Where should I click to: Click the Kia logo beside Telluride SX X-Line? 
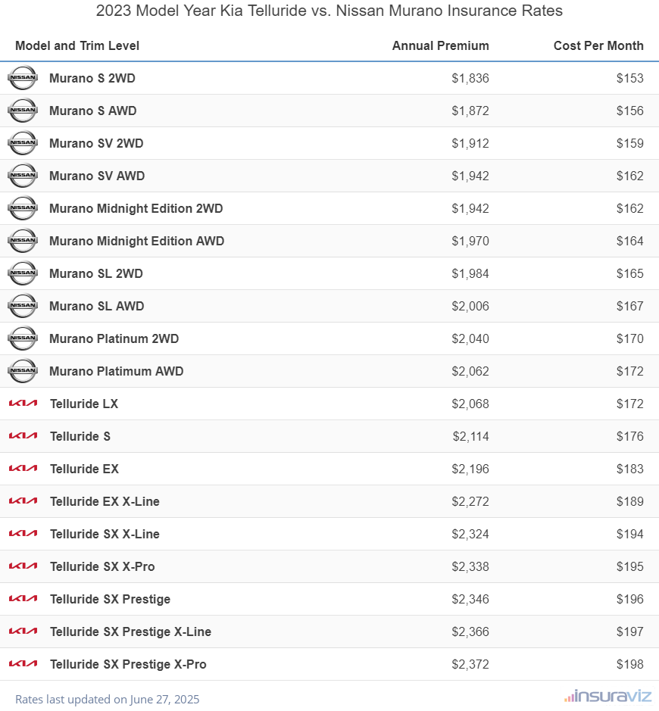(23, 534)
